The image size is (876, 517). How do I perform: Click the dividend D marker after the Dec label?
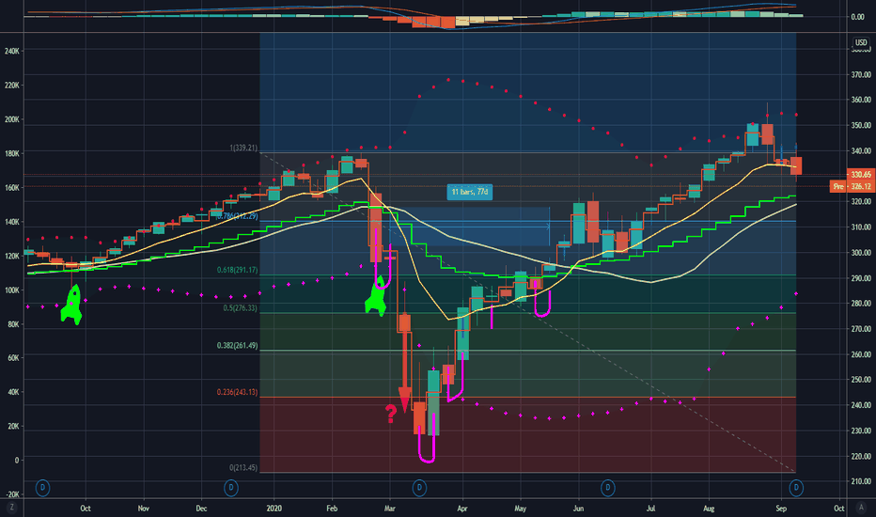point(231,488)
